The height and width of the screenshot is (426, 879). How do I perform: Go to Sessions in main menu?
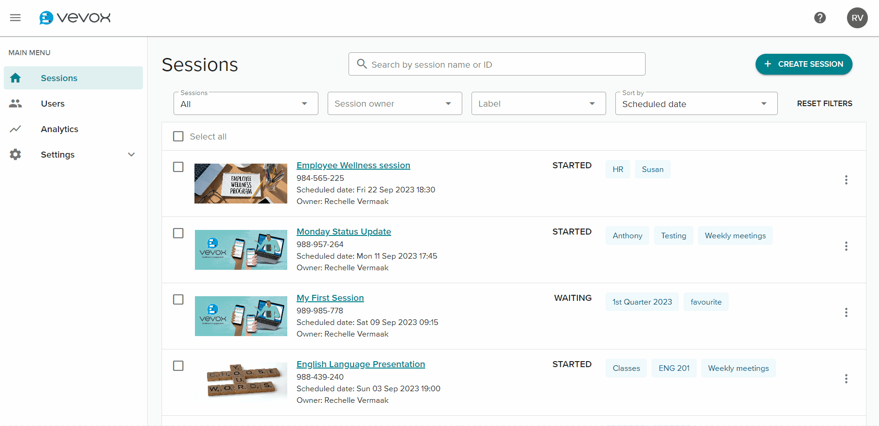[73, 78]
